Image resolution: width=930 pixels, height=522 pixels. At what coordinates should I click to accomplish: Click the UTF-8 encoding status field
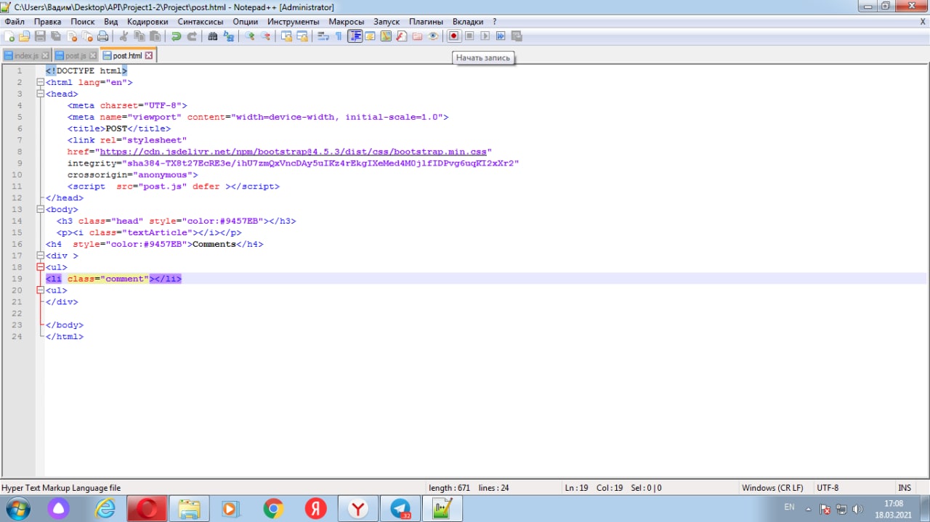click(x=828, y=488)
